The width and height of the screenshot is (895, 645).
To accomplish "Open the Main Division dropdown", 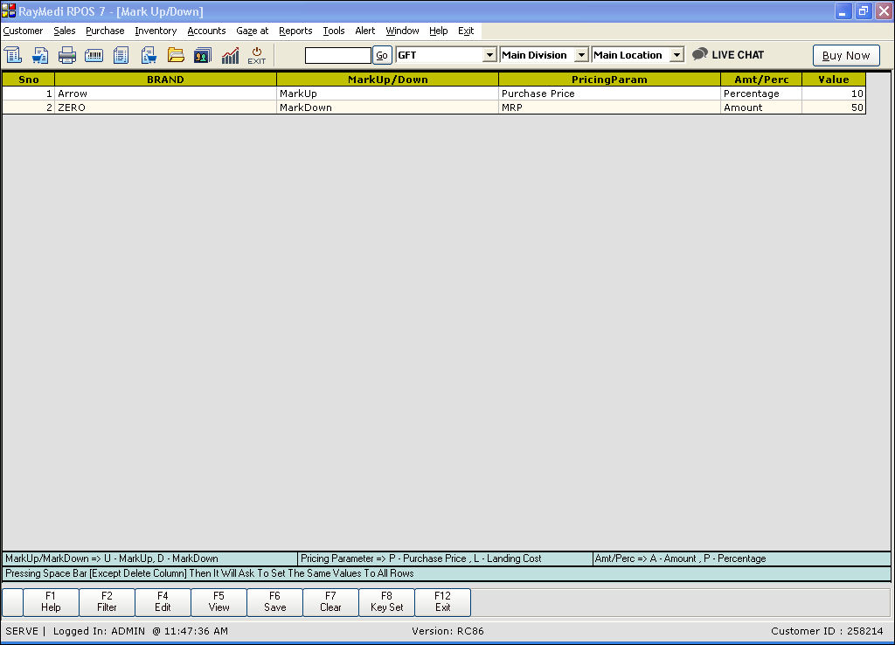I will coord(581,55).
